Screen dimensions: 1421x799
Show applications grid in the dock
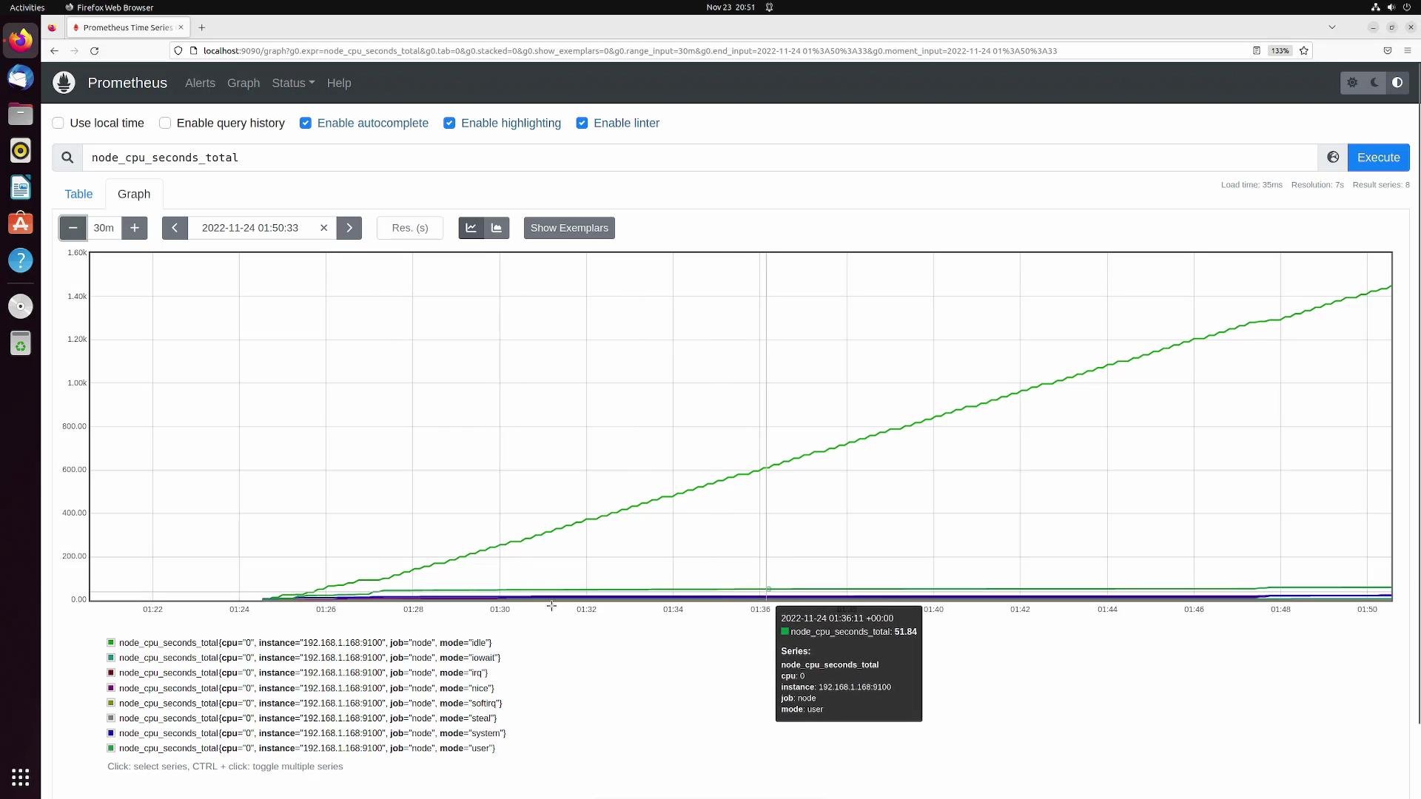tap(21, 778)
